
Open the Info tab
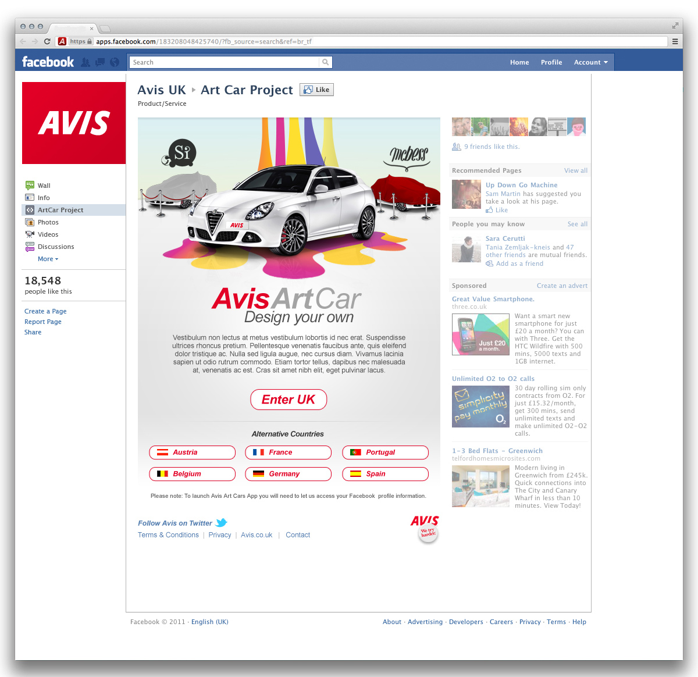(x=44, y=198)
